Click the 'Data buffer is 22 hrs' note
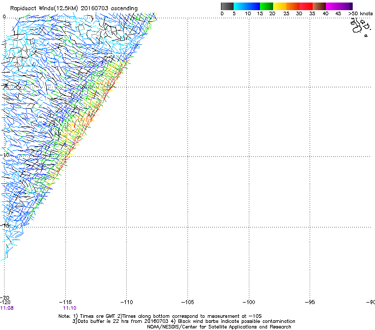The height and width of the screenshot is (330, 375). pyautogui.click(x=183, y=321)
